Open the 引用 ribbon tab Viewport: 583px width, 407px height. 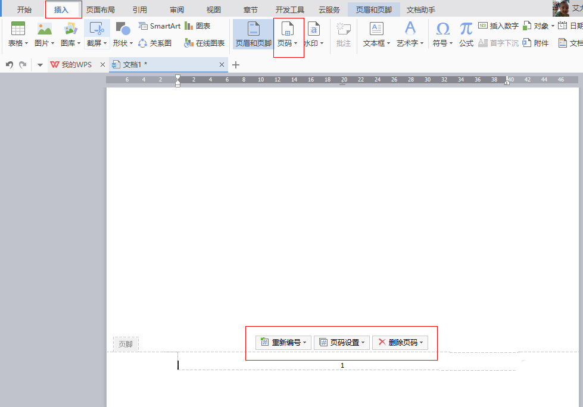(140, 10)
